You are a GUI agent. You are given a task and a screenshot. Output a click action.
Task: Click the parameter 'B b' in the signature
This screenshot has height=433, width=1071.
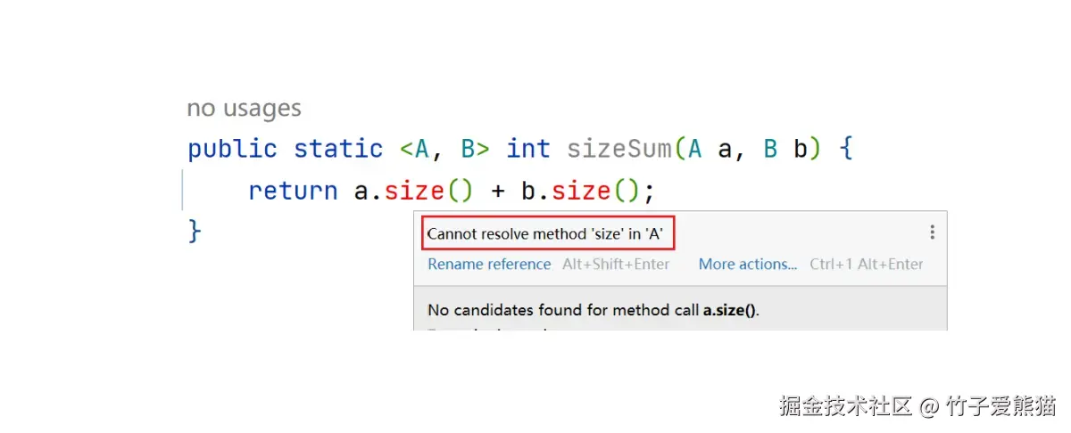[785, 149]
